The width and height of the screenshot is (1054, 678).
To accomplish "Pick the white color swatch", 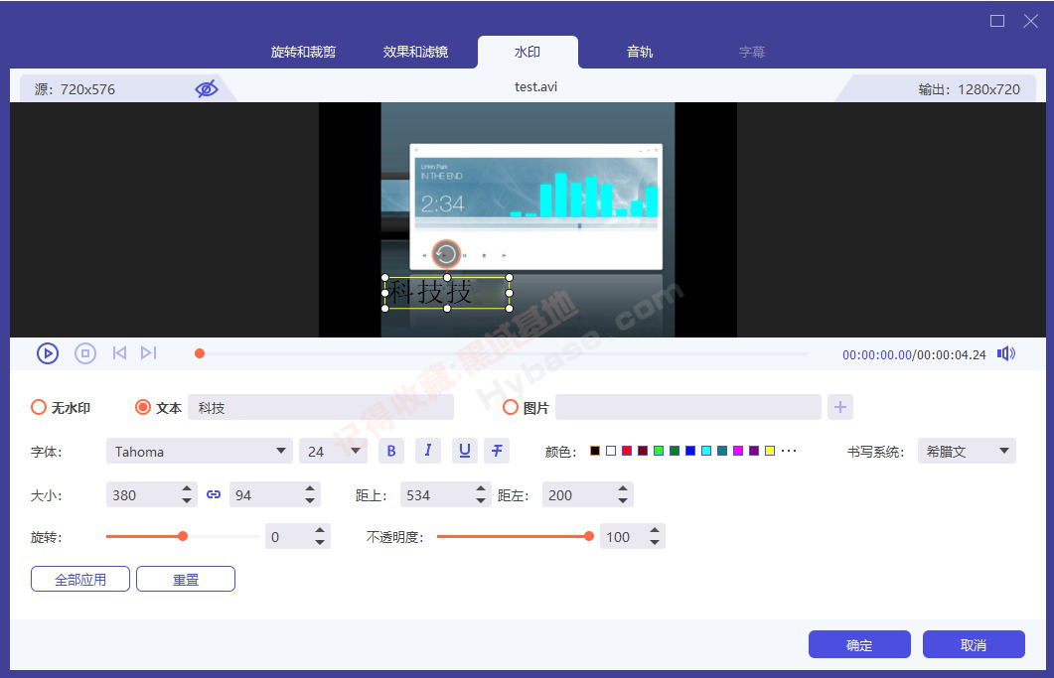I will [x=610, y=451].
